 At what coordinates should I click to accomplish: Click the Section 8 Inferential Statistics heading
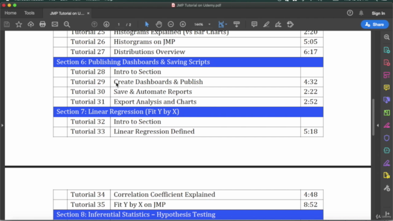(x=188, y=214)
